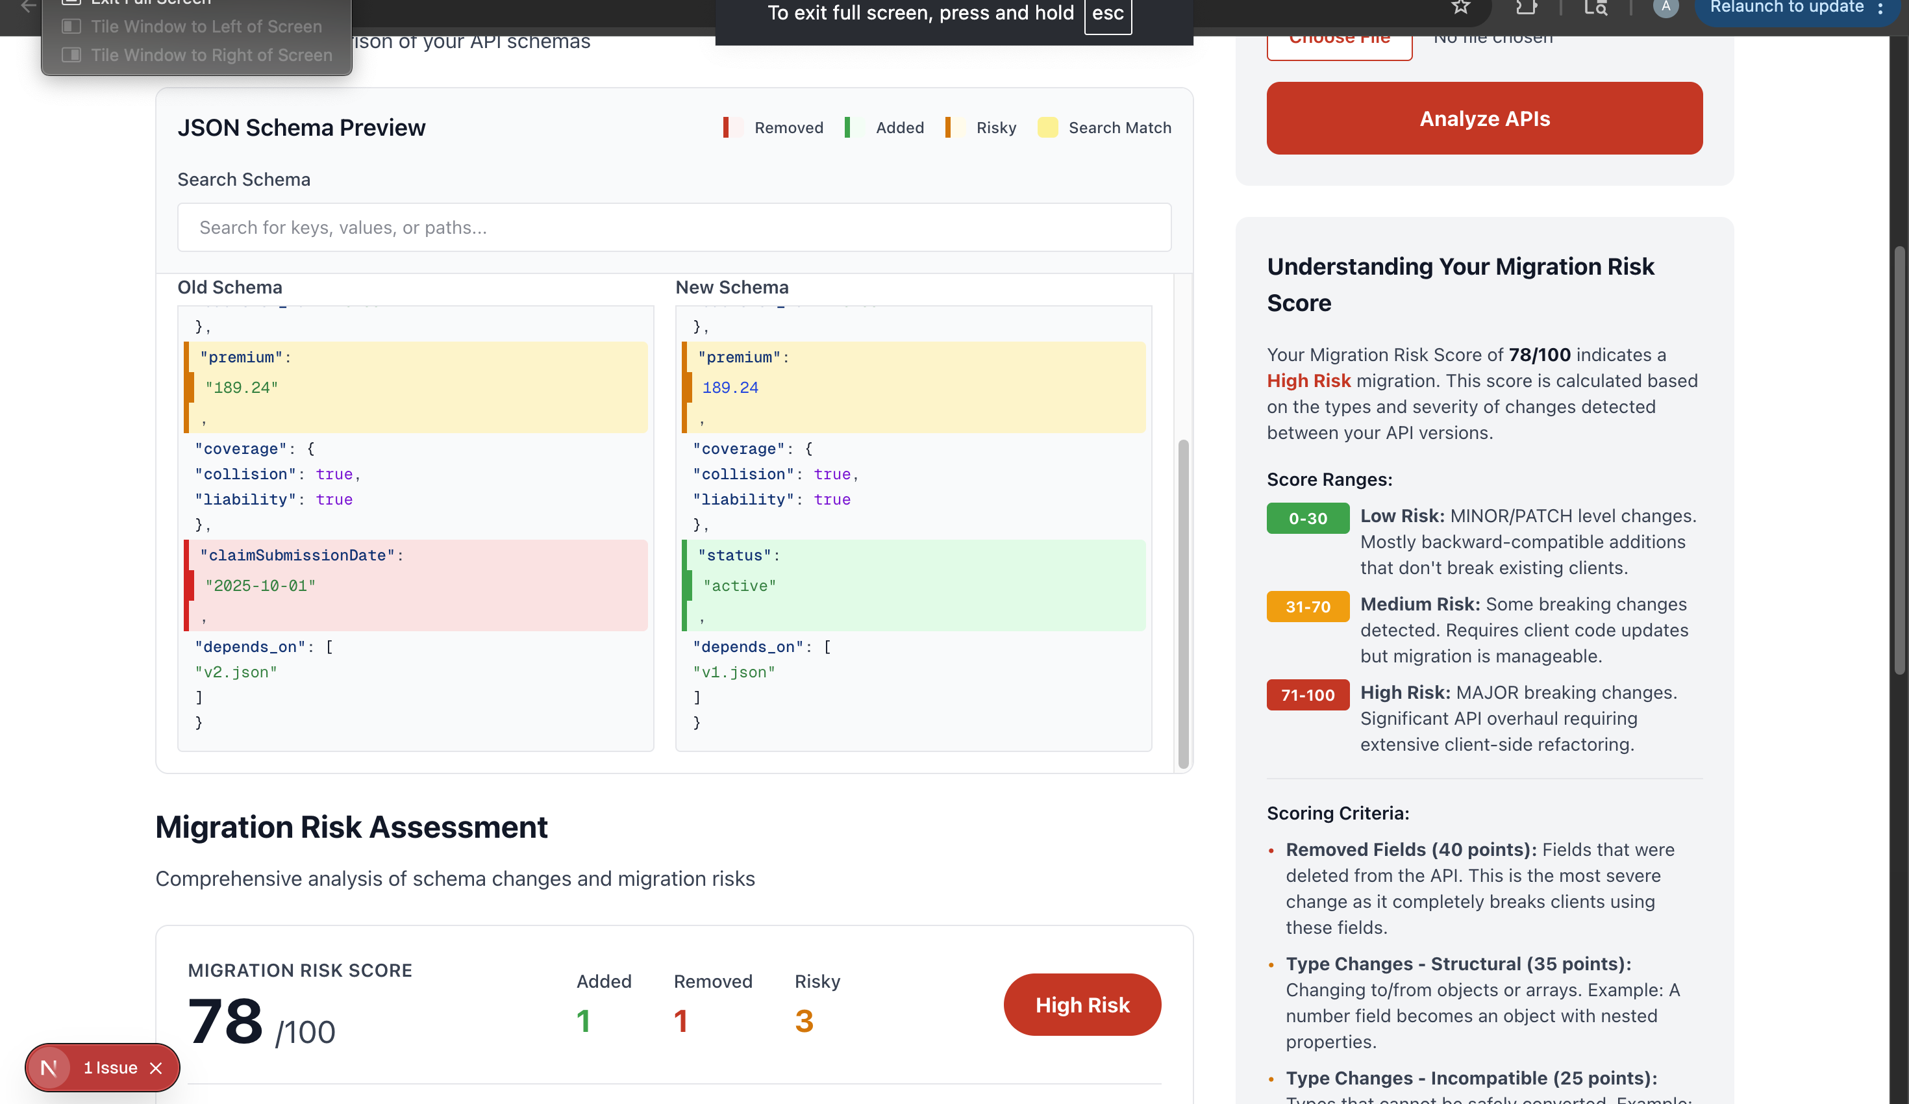Click the N logo in issue badge
This screenshot has height=1104, width=1909.
49,1068
